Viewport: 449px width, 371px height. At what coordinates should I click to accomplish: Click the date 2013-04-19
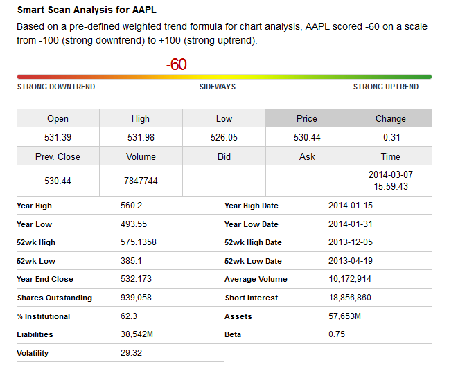351,260
